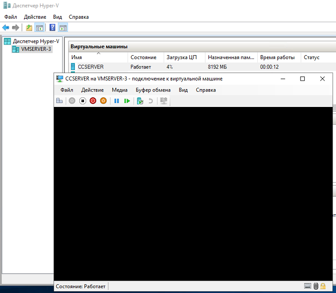Maximize the CCSERVER connection window
This screenshot has width=336, height=293.
coord(302,79)
